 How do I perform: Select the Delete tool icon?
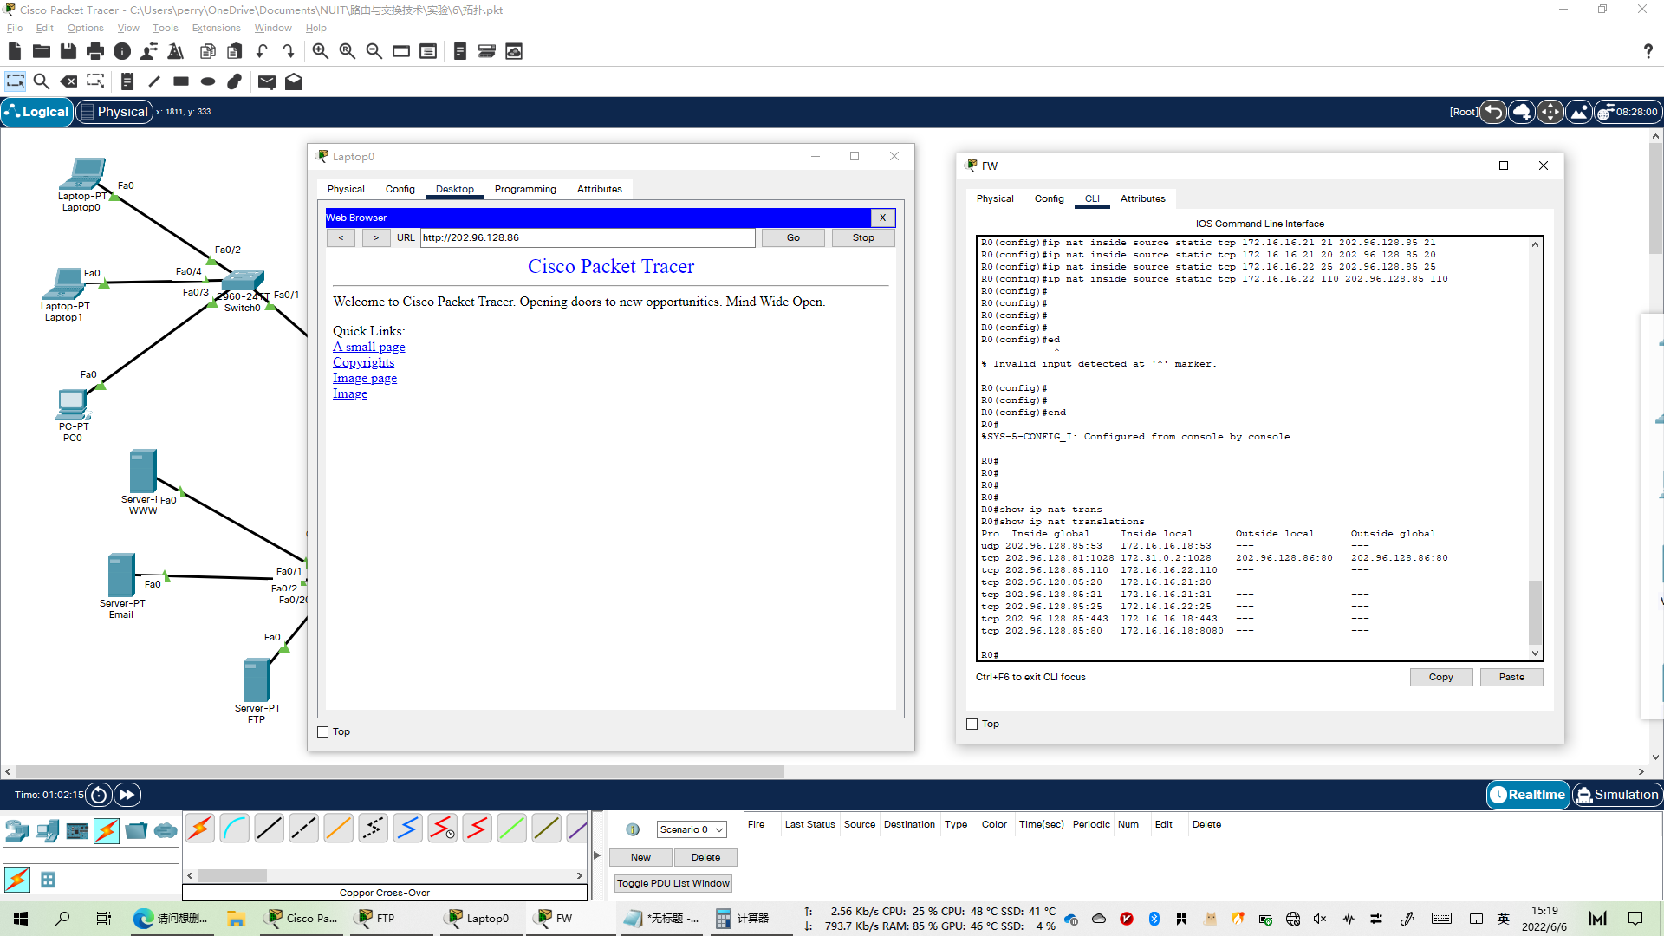pyautogui.click(x=68, y=81)
